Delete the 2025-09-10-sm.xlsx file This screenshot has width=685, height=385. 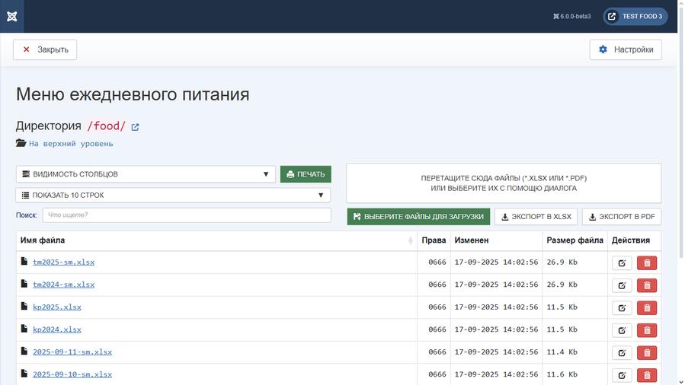click(x=647, y=375)
